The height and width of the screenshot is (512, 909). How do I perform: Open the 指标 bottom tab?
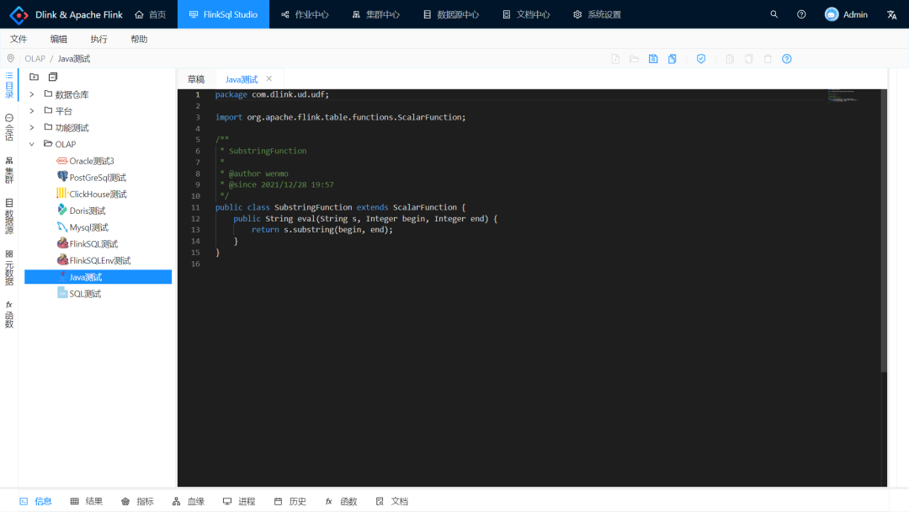[137, 502]
